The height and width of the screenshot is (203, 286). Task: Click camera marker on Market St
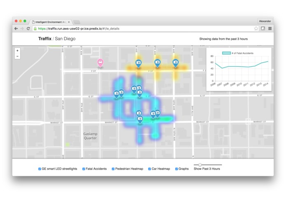(140, 120)
